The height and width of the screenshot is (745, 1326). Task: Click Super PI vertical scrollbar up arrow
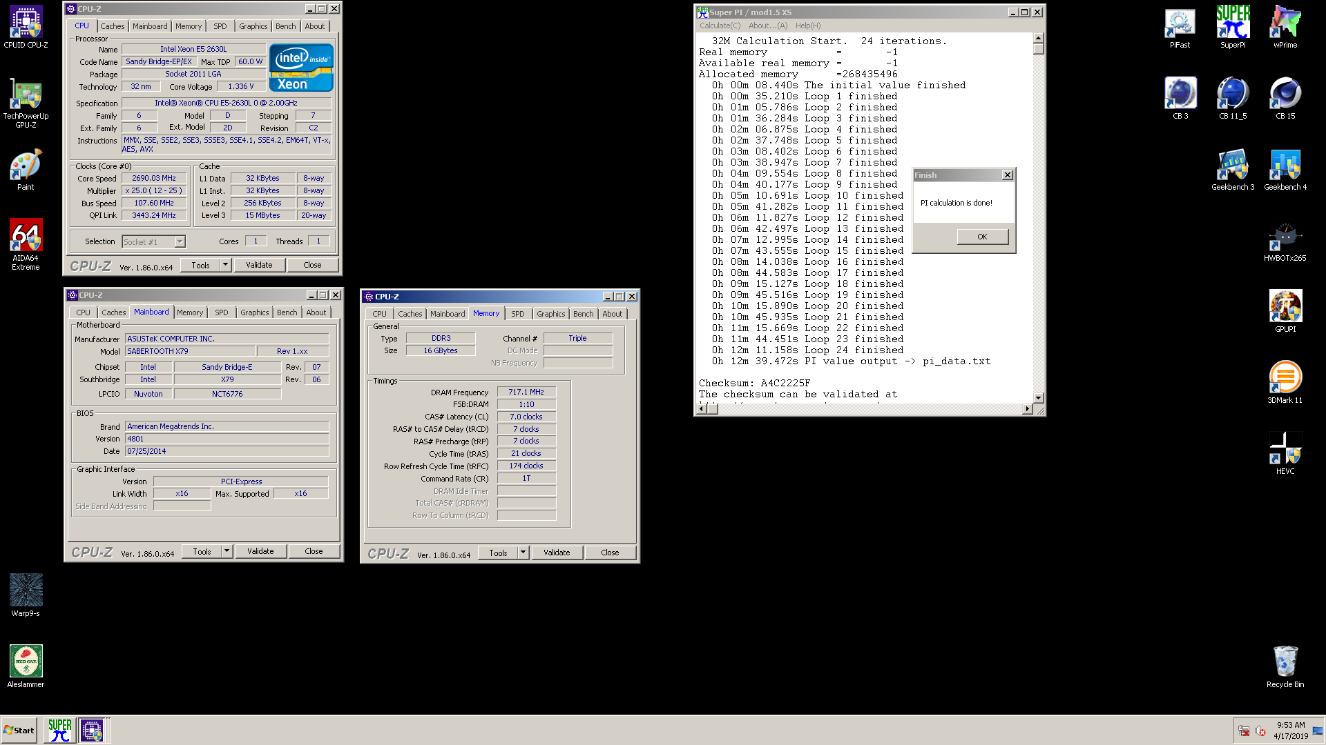tap(1038, 38)
